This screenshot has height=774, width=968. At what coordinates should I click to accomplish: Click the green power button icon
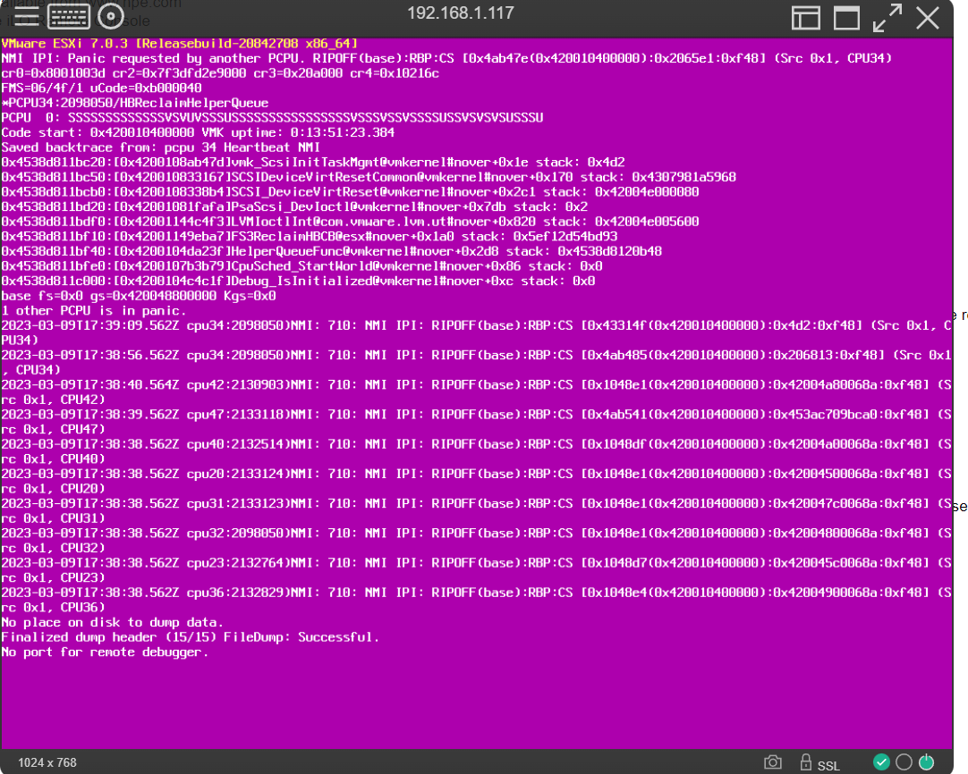(x=926, y=762)
